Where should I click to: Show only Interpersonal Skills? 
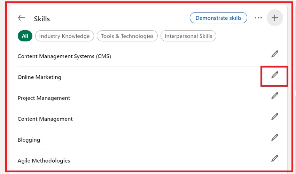click(188, 36)
